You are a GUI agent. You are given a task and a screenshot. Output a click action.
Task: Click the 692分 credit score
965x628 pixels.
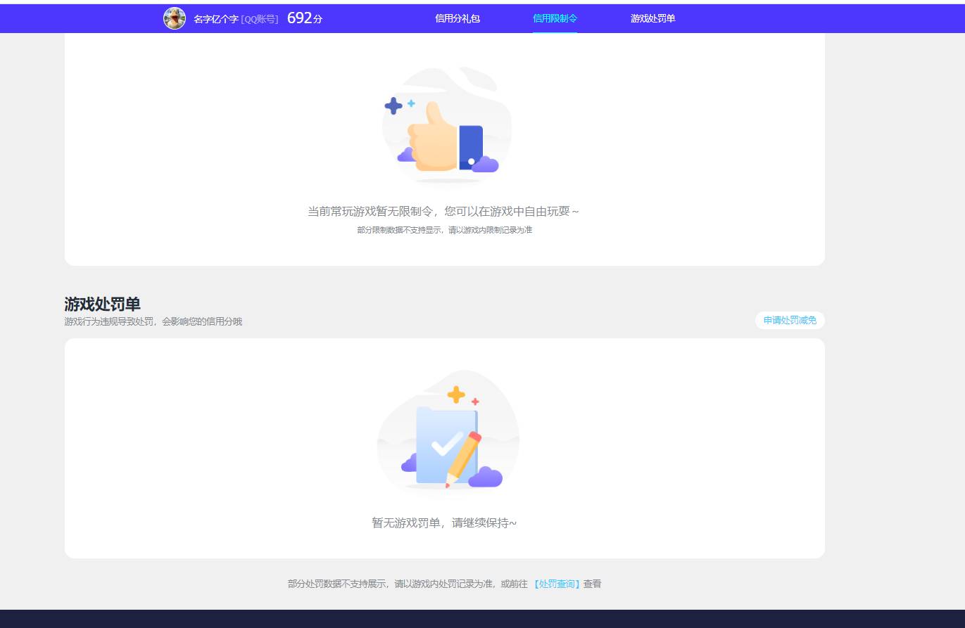click(x=303, y=18)
